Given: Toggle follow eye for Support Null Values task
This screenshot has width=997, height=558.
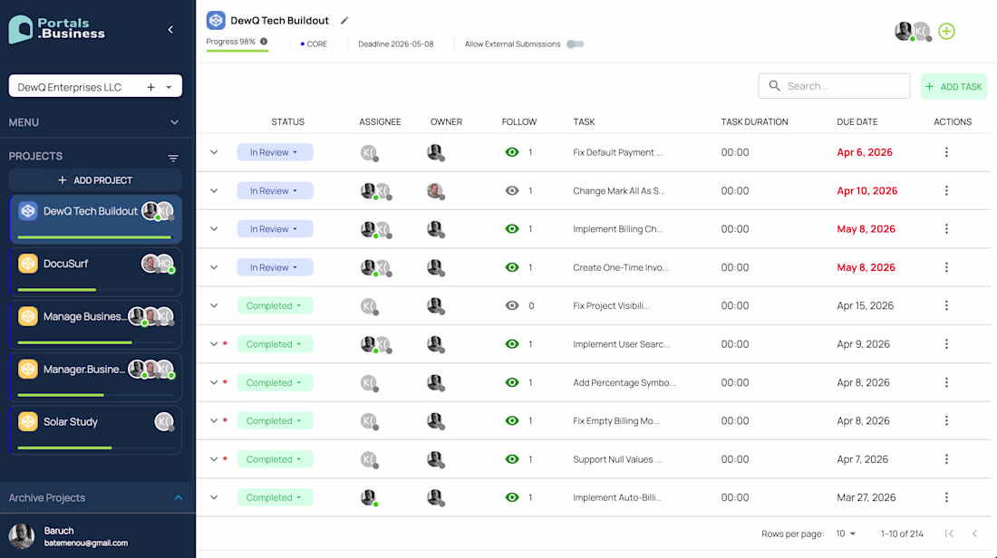Looking at the screenshot, I should coord(512,459).
